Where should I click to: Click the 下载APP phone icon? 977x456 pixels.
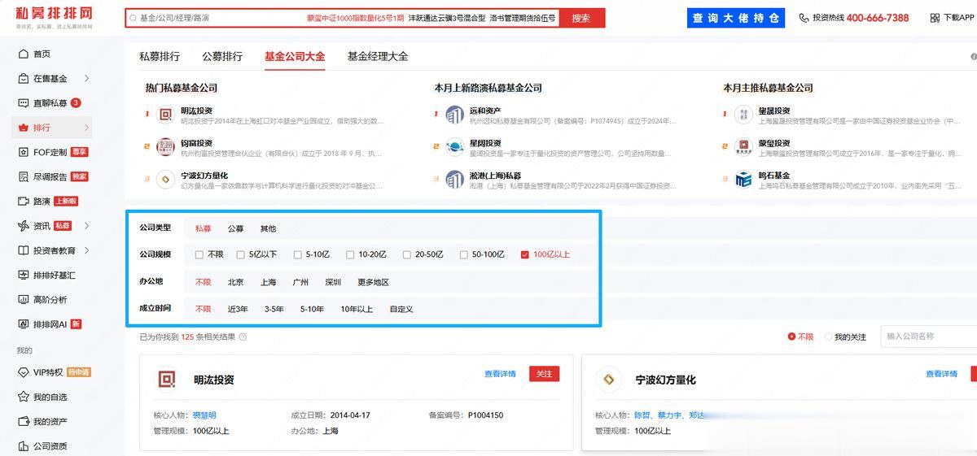pos(936,18)
